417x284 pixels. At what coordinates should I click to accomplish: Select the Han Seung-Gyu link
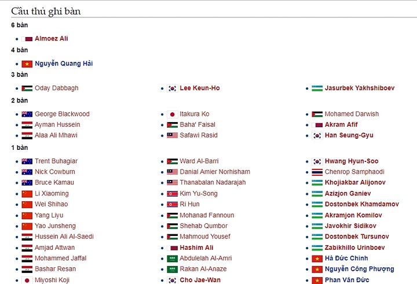[x=349, y=135]
